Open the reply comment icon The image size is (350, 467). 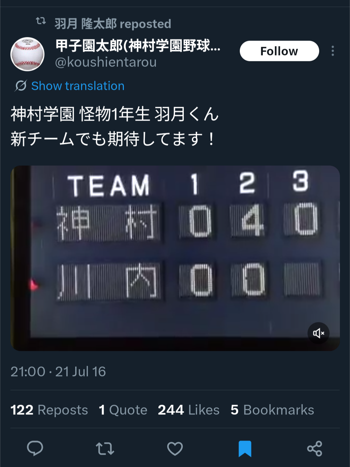[35, 449]
